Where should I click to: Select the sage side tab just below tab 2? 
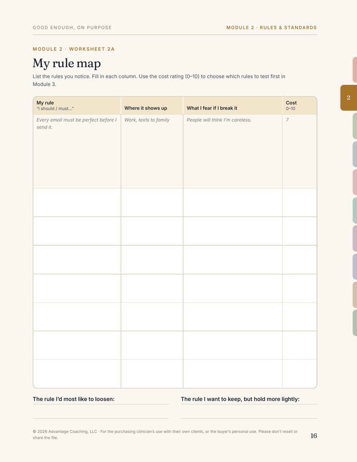pos(354,126)
